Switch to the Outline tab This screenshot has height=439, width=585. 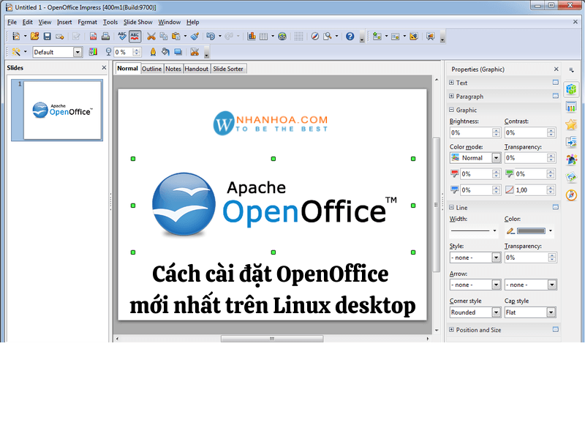point(151,68)
